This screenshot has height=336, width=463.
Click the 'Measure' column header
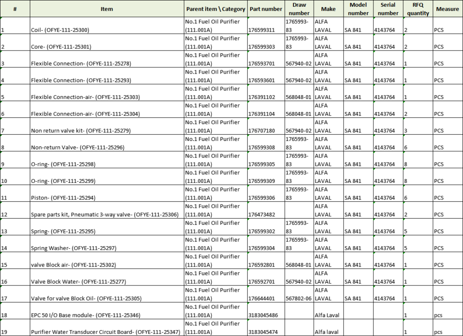click(x=447, y=9)
